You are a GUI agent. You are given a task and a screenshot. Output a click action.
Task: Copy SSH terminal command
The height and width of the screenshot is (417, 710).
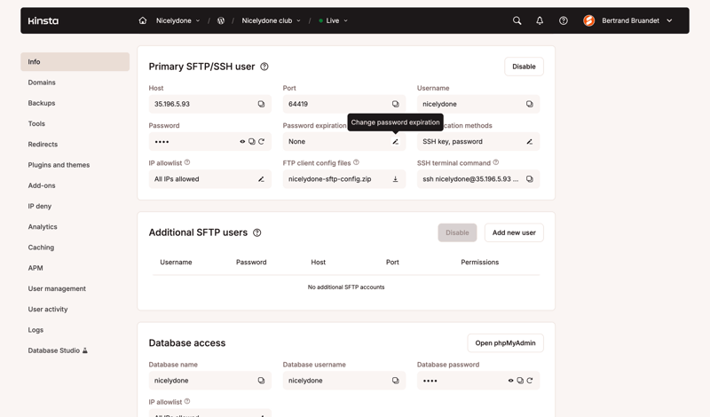529,179
